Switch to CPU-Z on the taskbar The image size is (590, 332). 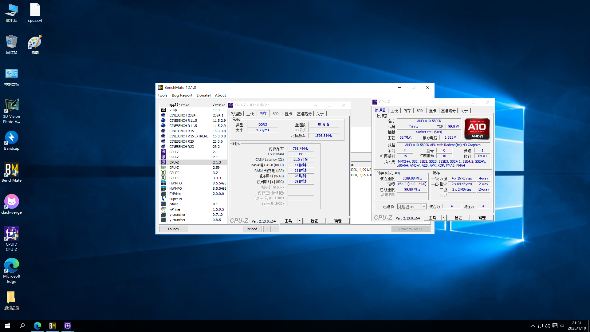pos(68,326)
